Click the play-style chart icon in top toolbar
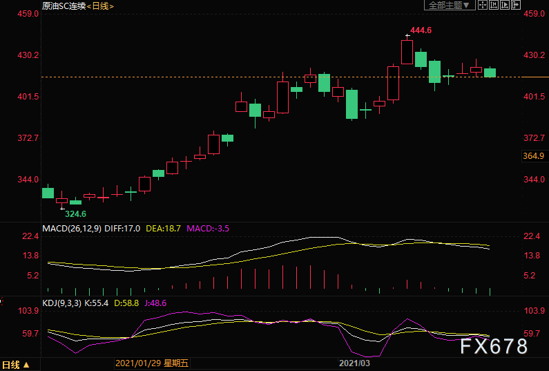Viewport: 549px width, 371px height. [505, 5]
